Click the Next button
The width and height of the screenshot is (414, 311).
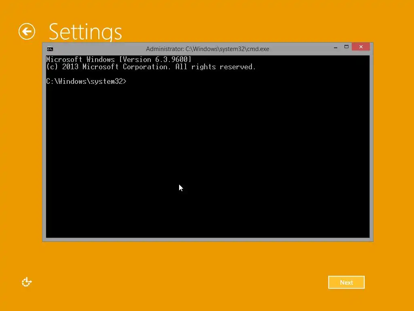346,282
